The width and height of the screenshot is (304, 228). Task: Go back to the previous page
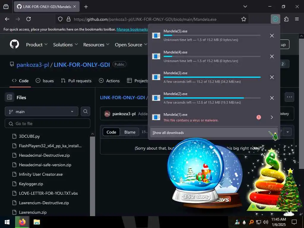point(7,19)
